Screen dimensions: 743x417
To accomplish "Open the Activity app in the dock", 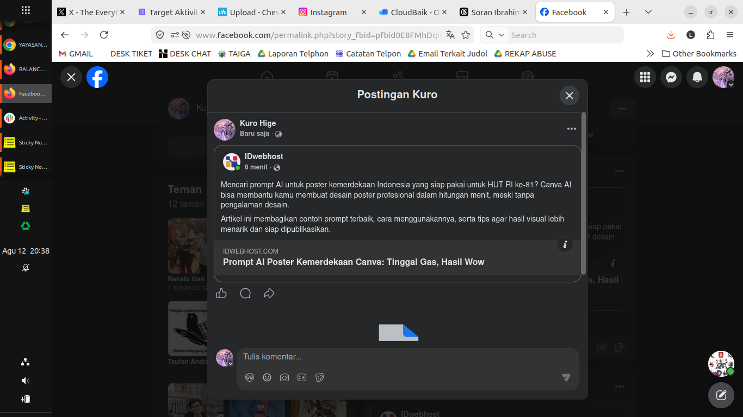I will (x=26, y=118).
